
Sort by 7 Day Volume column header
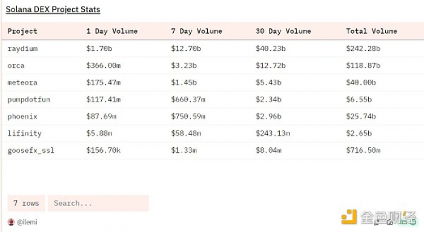point(197,31)
